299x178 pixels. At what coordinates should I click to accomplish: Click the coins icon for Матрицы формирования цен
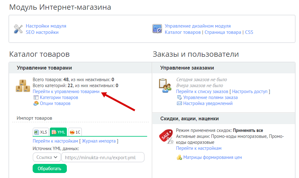[179, 157]
